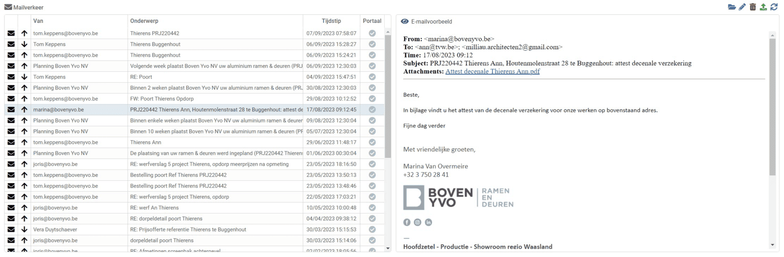784x257 pixels.
Task: Click the open folder icon in toolbar
Action: tap(732, 7)
